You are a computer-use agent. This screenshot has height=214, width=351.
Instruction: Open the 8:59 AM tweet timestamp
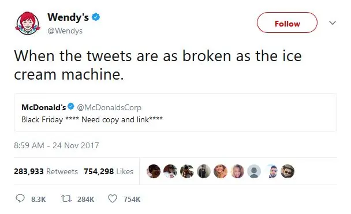pos(57,145)
